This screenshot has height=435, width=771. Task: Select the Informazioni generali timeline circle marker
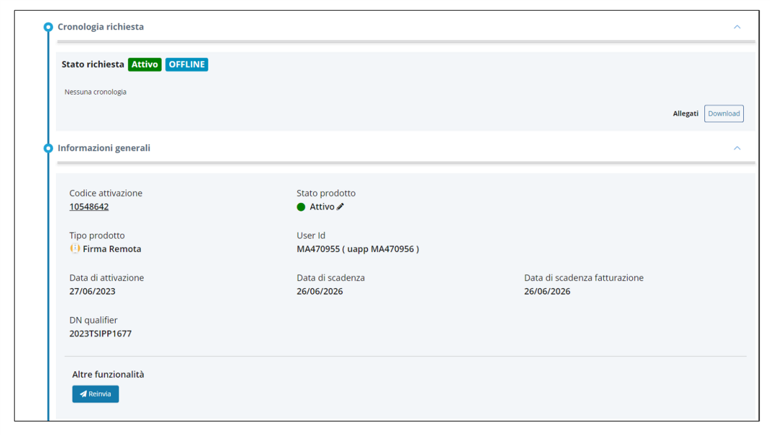[48, 148]
